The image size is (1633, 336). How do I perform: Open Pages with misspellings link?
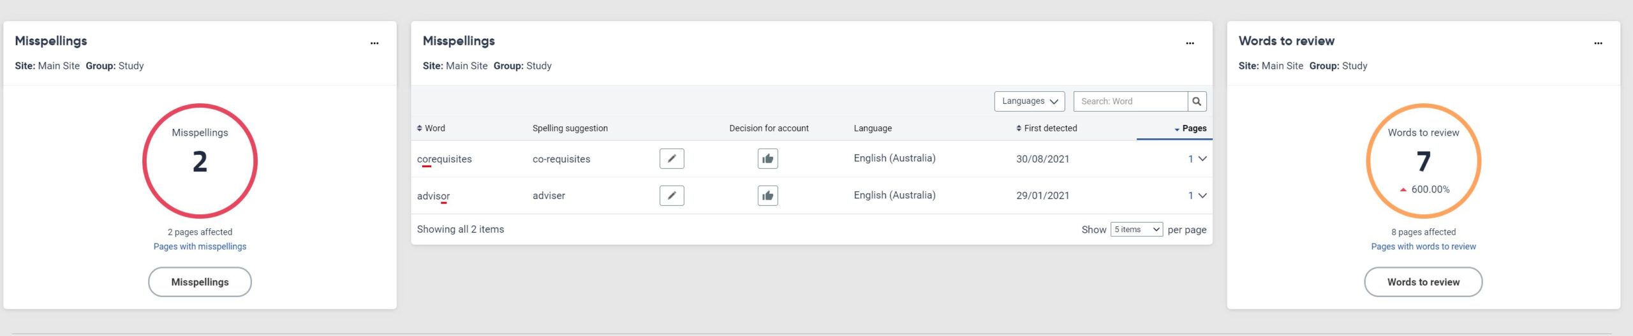[x=200, y=247]
